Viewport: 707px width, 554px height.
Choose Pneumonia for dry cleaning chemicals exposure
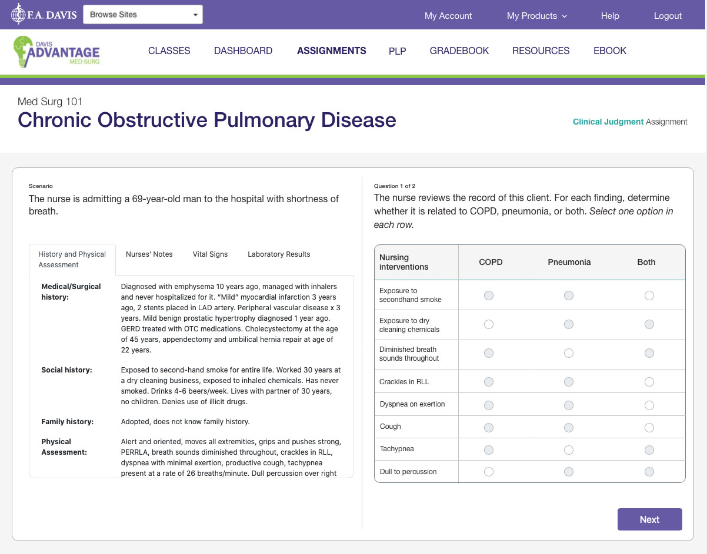(569, 324)
